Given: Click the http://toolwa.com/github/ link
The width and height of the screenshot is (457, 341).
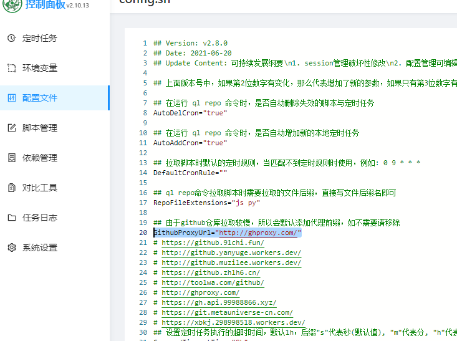Looking at the screenshot, I should click(x=213, y=282).
